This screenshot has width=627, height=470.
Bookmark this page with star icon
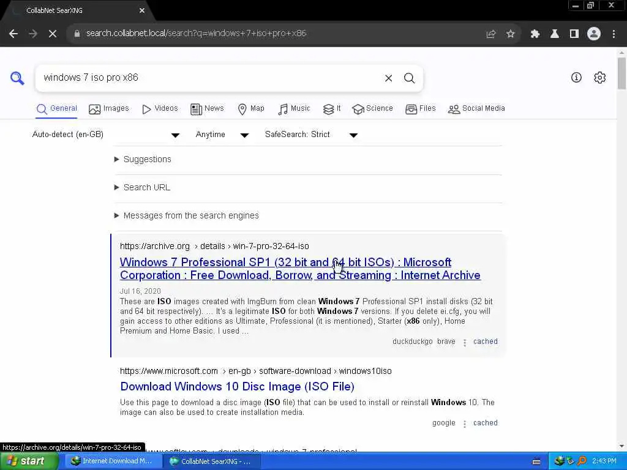510,34
